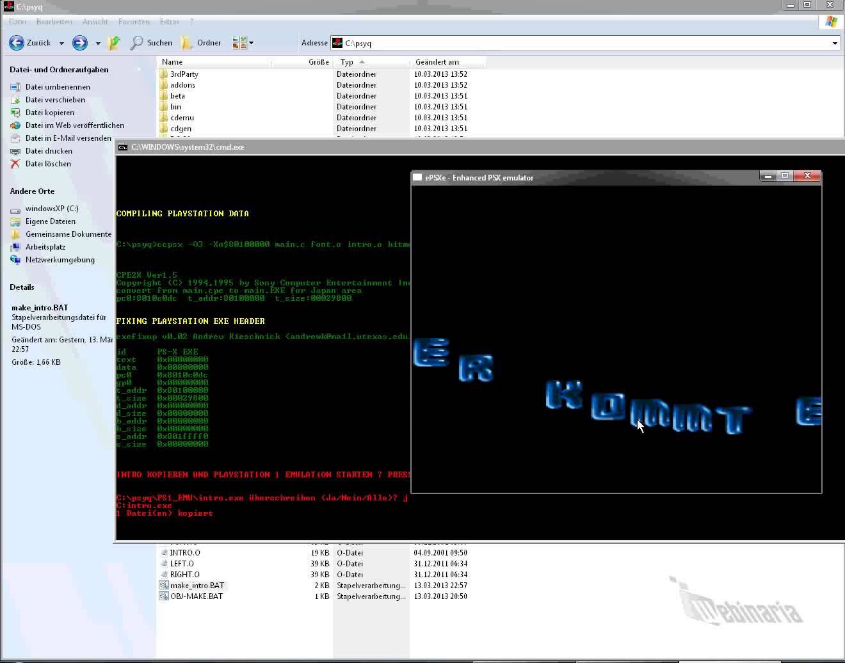This screenshot has width=845, height=663.
Task: Open the Zurück history dropdown arrow
Action: click(x=61, y=44)
